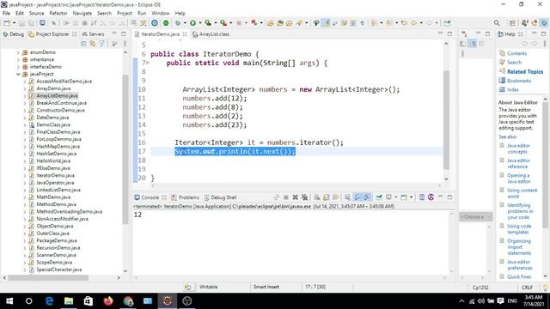This screenshot has width=550, height=309.
Task: Click the Back navigation arrow in Help view
Action: click(x=525, y=44)
